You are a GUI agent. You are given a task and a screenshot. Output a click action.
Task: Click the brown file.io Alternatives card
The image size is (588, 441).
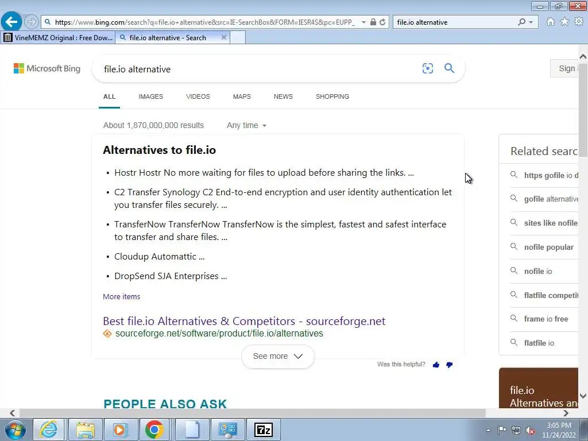539,388
